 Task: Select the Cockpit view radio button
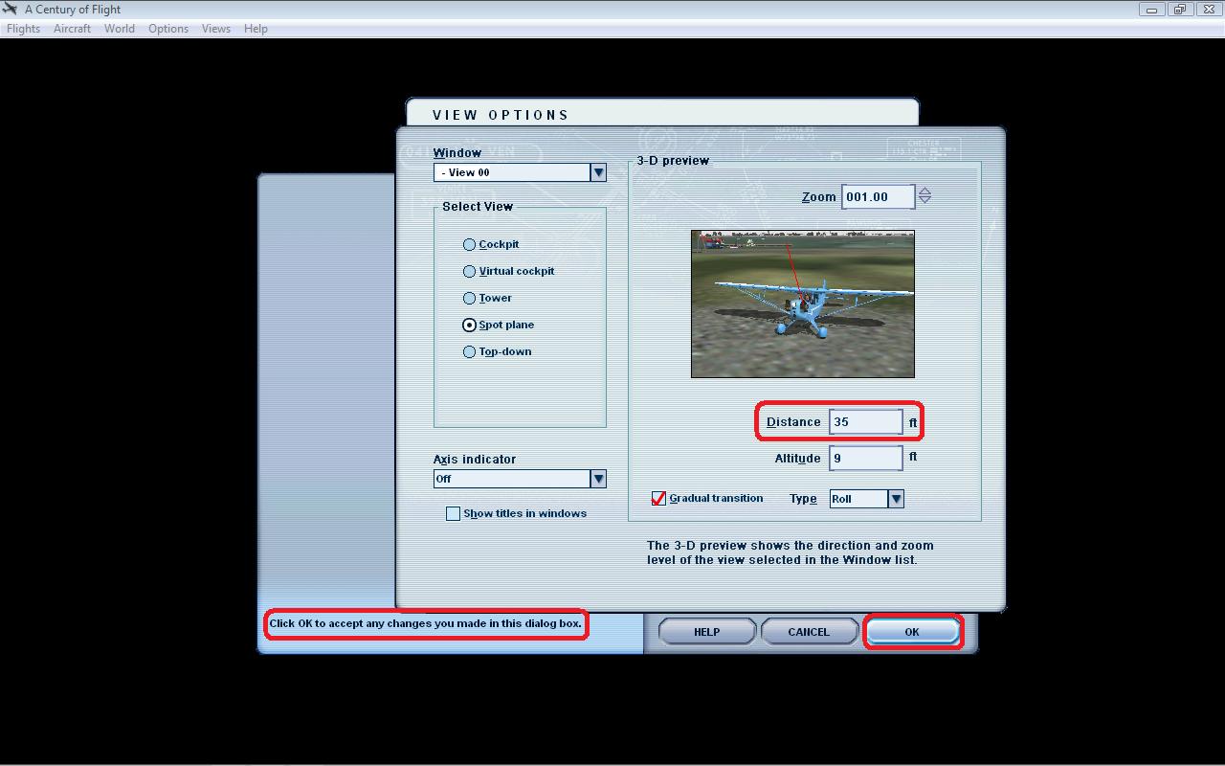pyautogui.click(x=469, y=245)
